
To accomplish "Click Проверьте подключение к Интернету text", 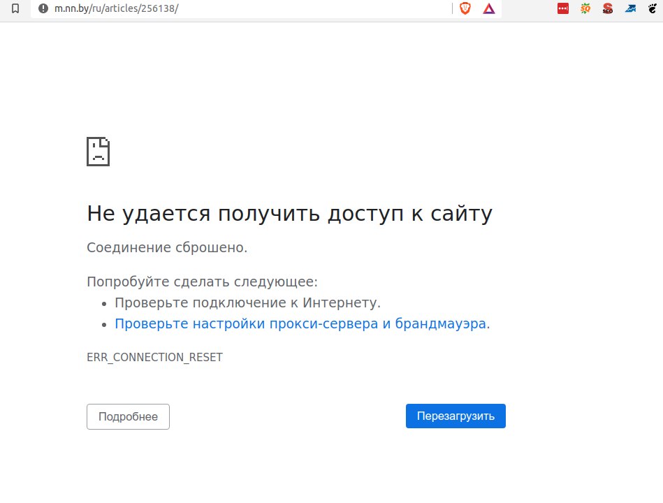I will 248,302.
